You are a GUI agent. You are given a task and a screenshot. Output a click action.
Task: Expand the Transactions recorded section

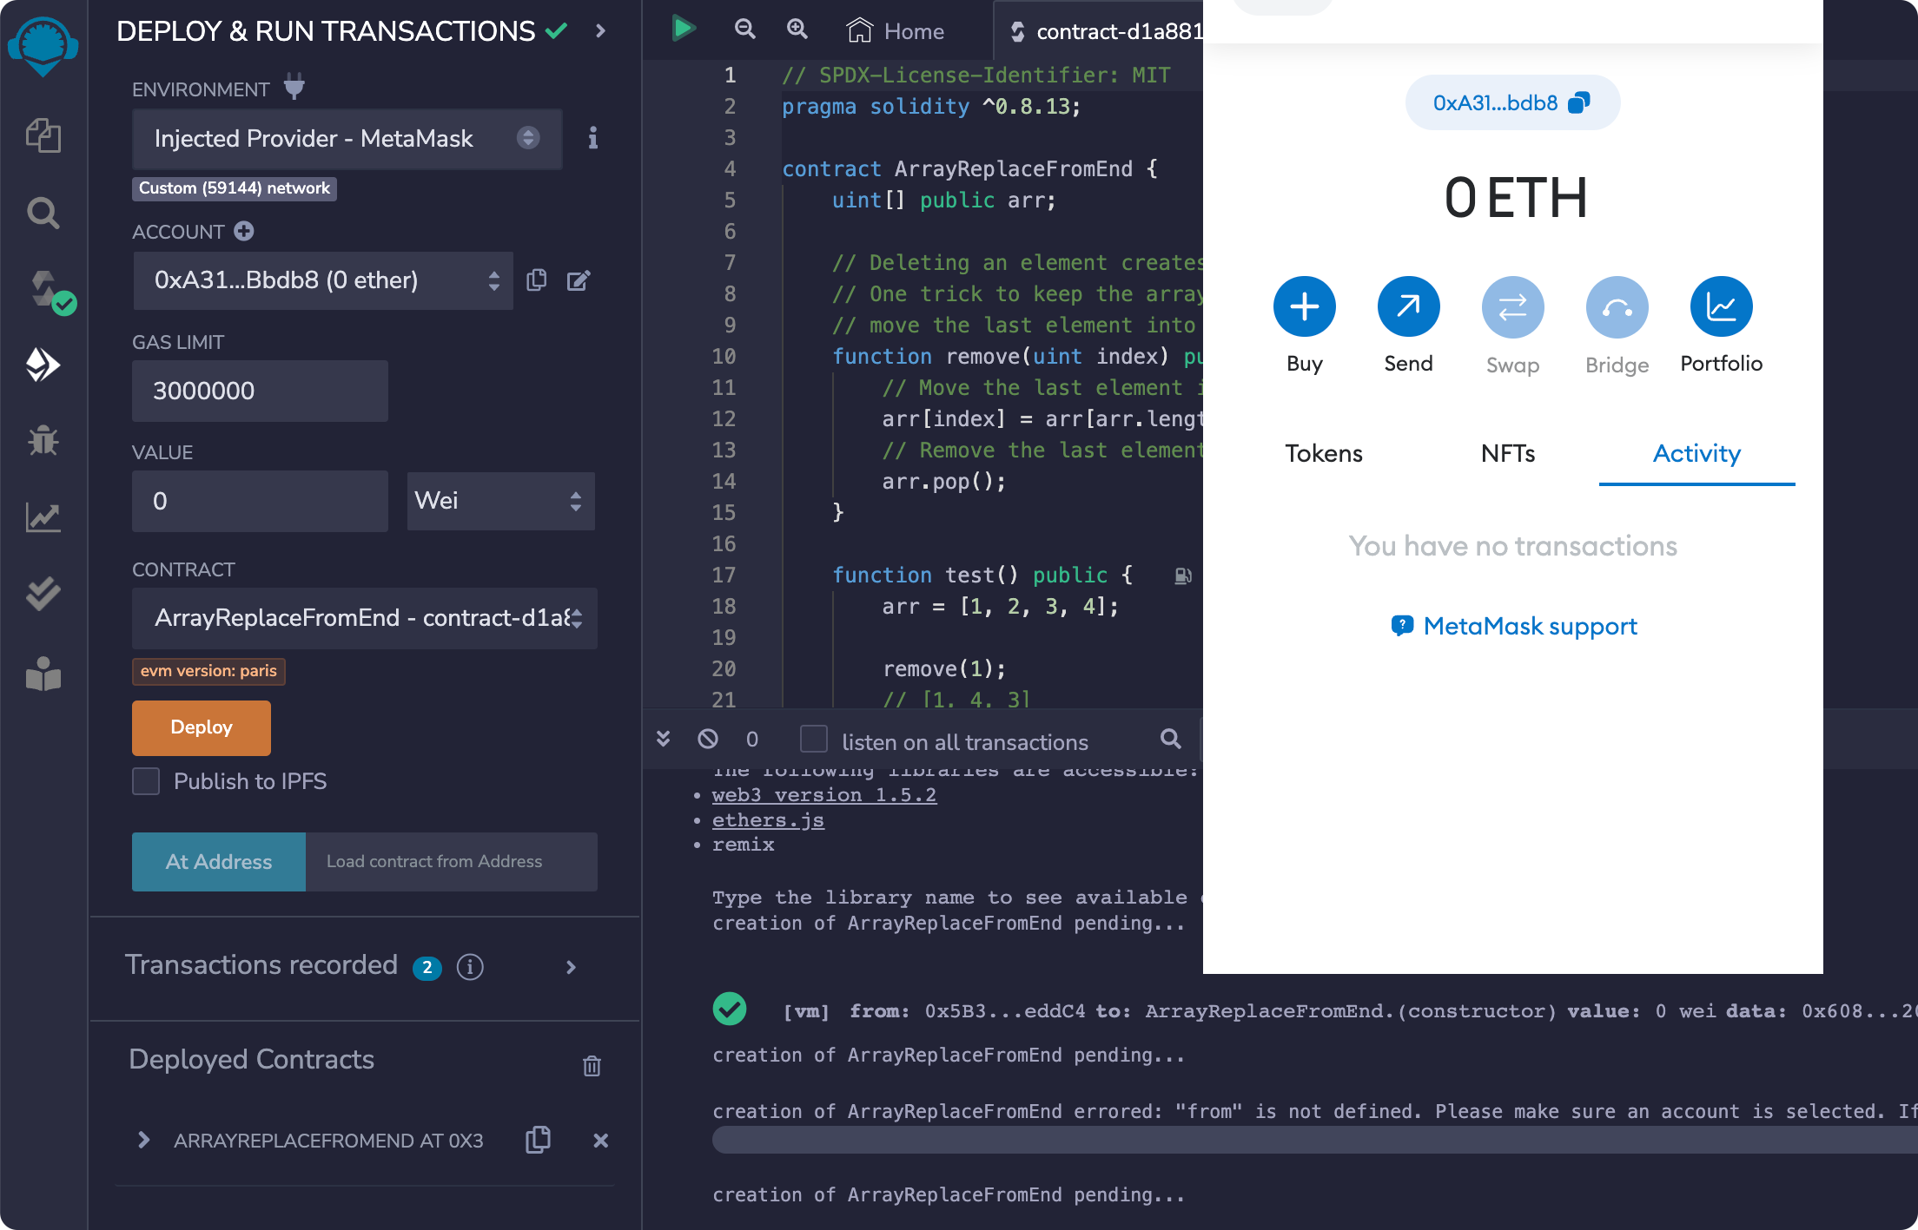coord(572,966)
